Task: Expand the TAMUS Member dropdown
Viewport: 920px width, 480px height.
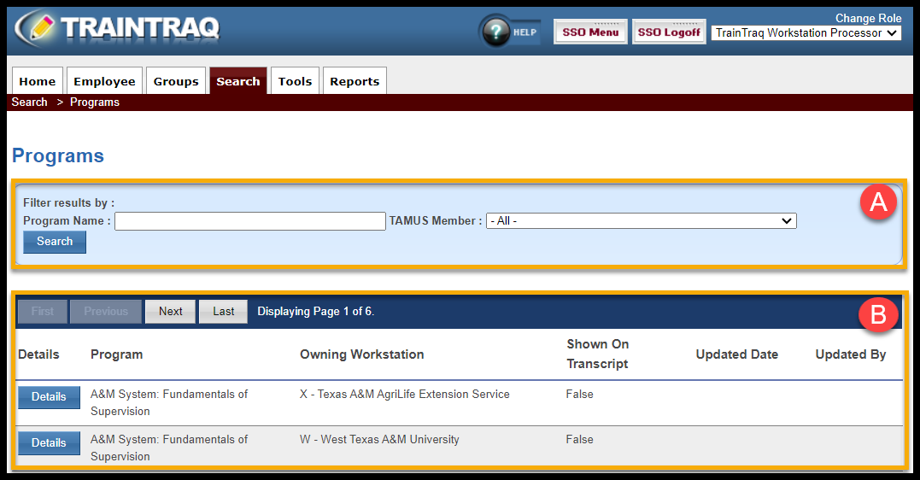Action: tap(641, 221)
